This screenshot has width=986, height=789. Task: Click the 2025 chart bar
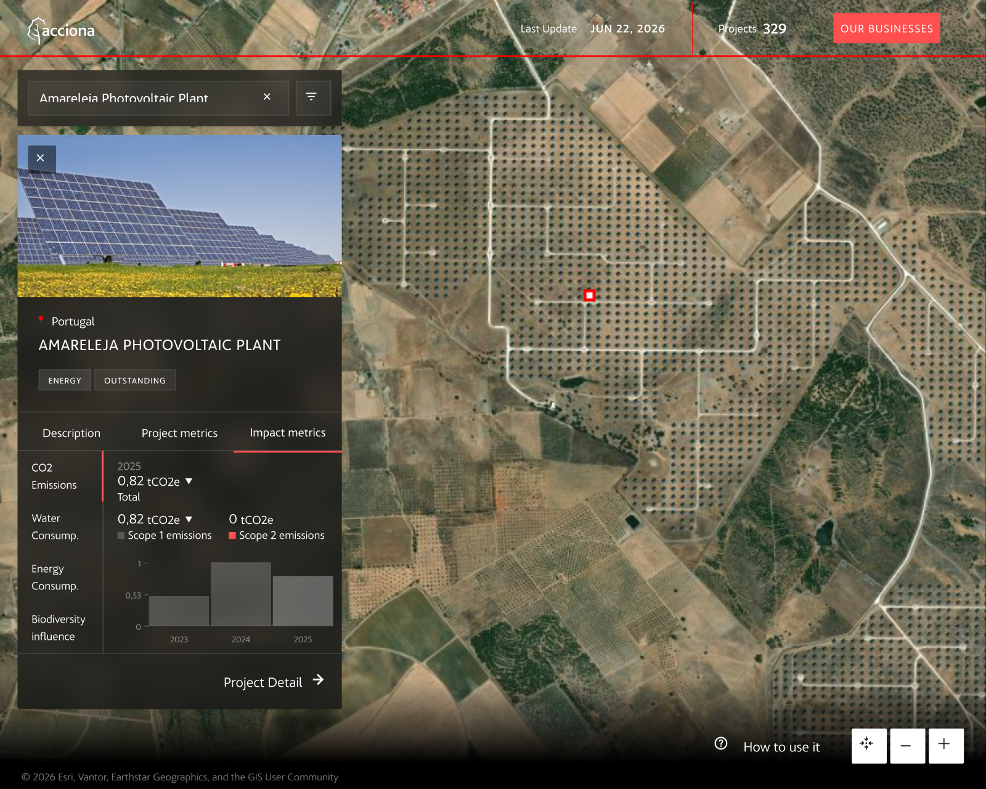pyautogui.click(x=303, y=601)
